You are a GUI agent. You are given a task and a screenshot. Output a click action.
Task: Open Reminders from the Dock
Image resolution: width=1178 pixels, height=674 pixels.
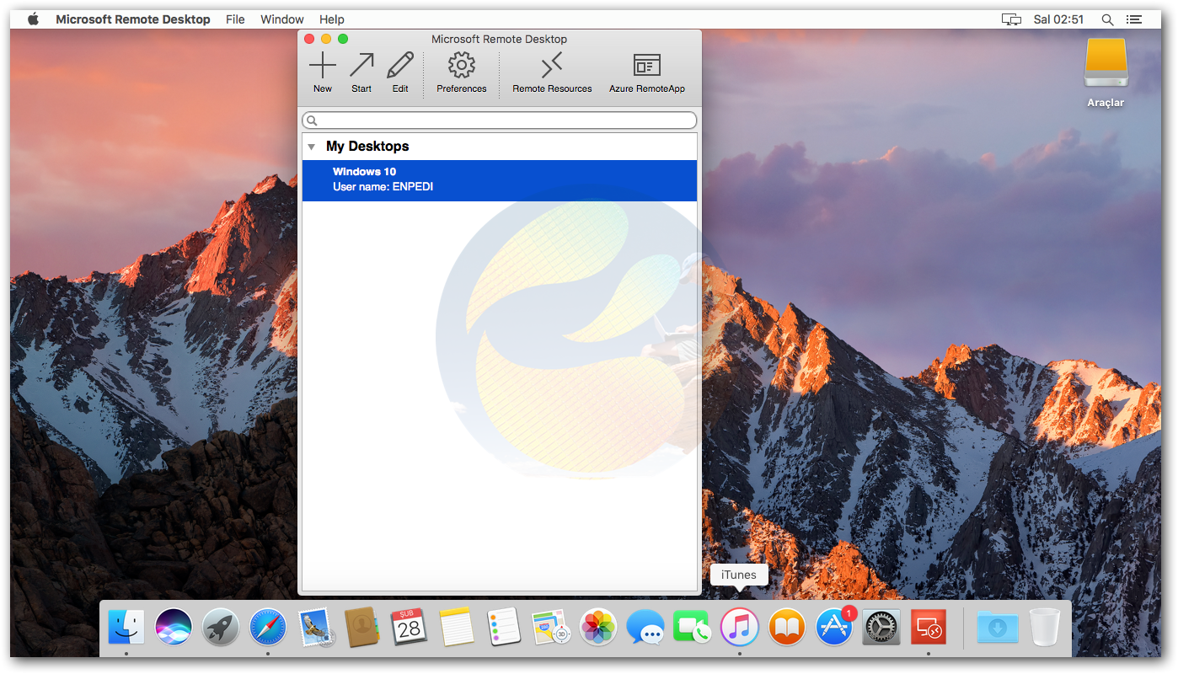504,628
